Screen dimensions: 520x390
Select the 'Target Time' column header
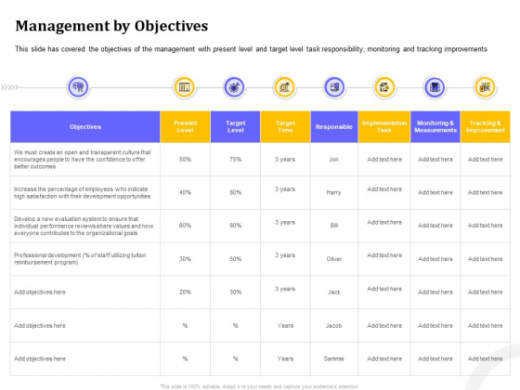[x=286, y=126]
